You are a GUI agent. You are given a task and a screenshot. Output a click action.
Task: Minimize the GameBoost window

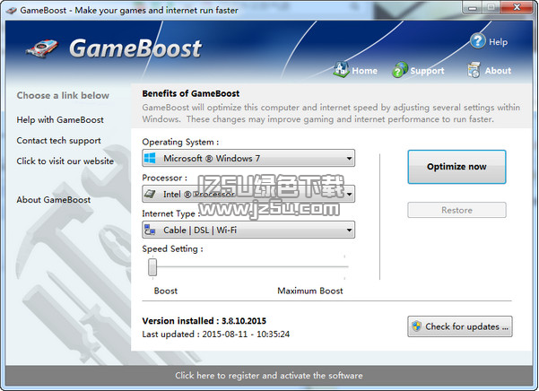coord(473,7)
